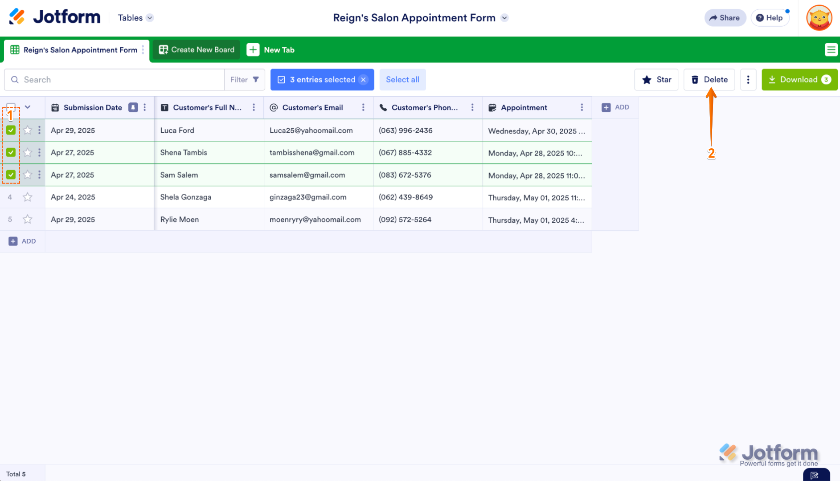Click the Jotform logo
The image size is (840, 481).
click(x=55, y=17)
